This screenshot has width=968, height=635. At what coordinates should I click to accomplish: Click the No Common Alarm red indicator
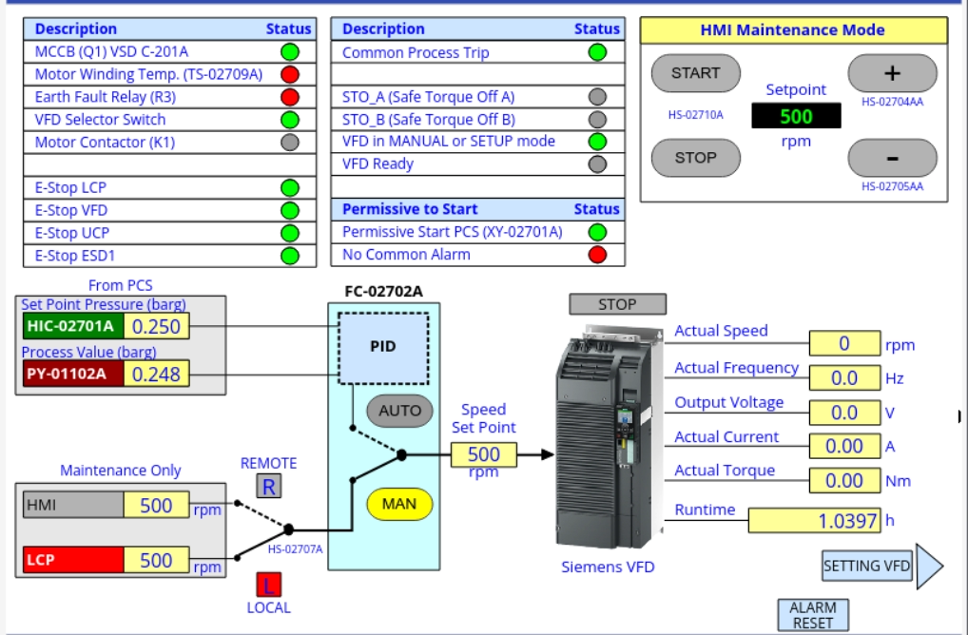597,254
